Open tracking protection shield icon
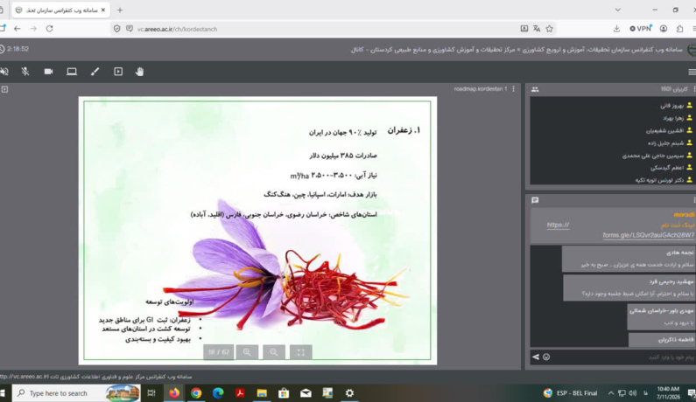 (x=116, y=29)
